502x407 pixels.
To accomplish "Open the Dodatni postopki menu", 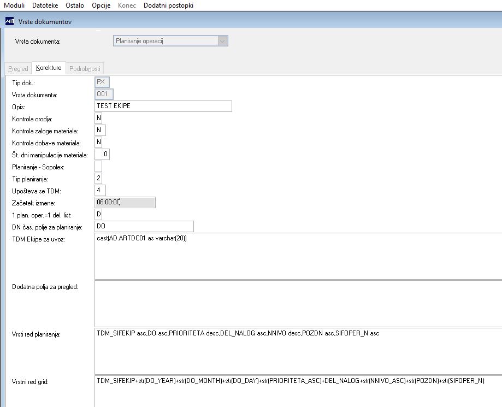I will pyautogui.click(x=168, y=5).
